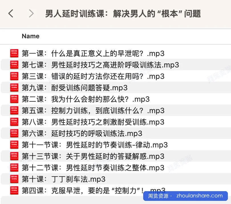Click the file icon for 第一课
231x204 pixels.
(x=14, y=53)
